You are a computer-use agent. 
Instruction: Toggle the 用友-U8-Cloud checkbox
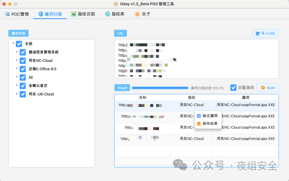point(23,94)
